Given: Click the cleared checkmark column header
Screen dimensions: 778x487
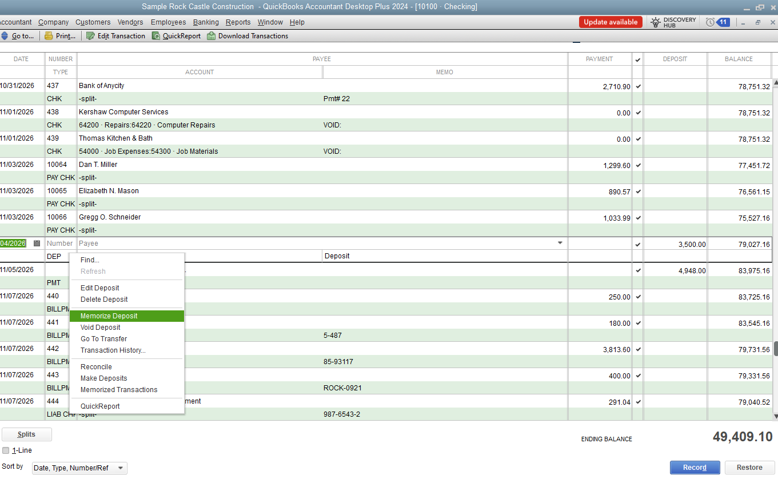Looking at the screenshot, I should (x=638, y=59).
